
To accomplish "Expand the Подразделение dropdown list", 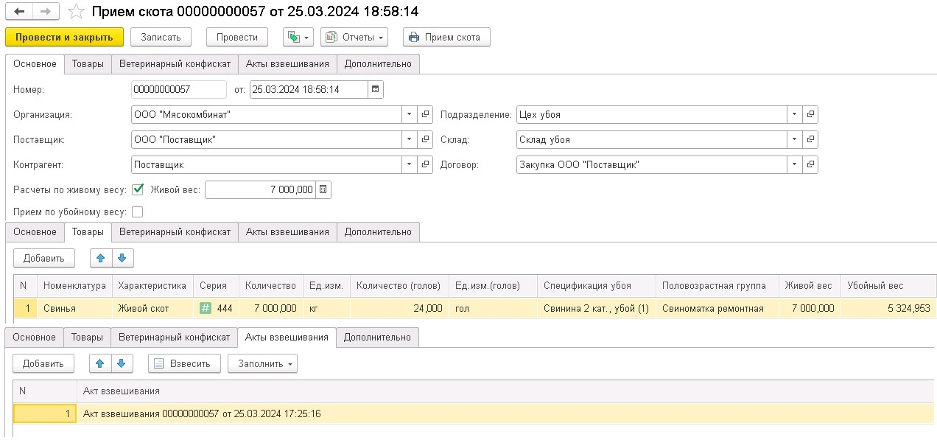I will (x=793, y=115).
